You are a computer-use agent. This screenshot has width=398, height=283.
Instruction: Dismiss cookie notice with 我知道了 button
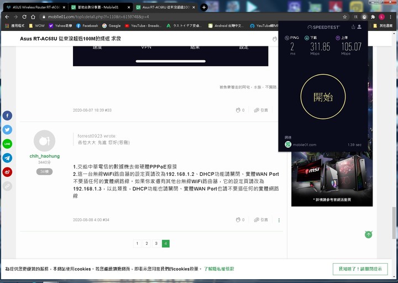tap(360, 269)
